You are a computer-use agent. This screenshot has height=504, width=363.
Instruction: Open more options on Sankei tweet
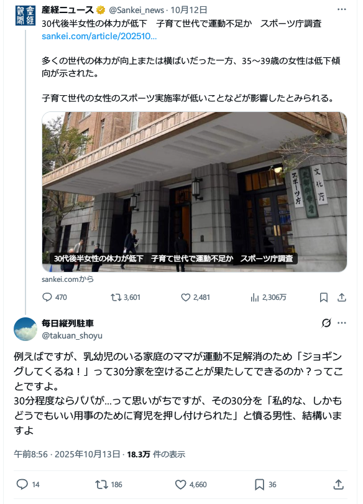pyautogui.click(x=342, y=9)
